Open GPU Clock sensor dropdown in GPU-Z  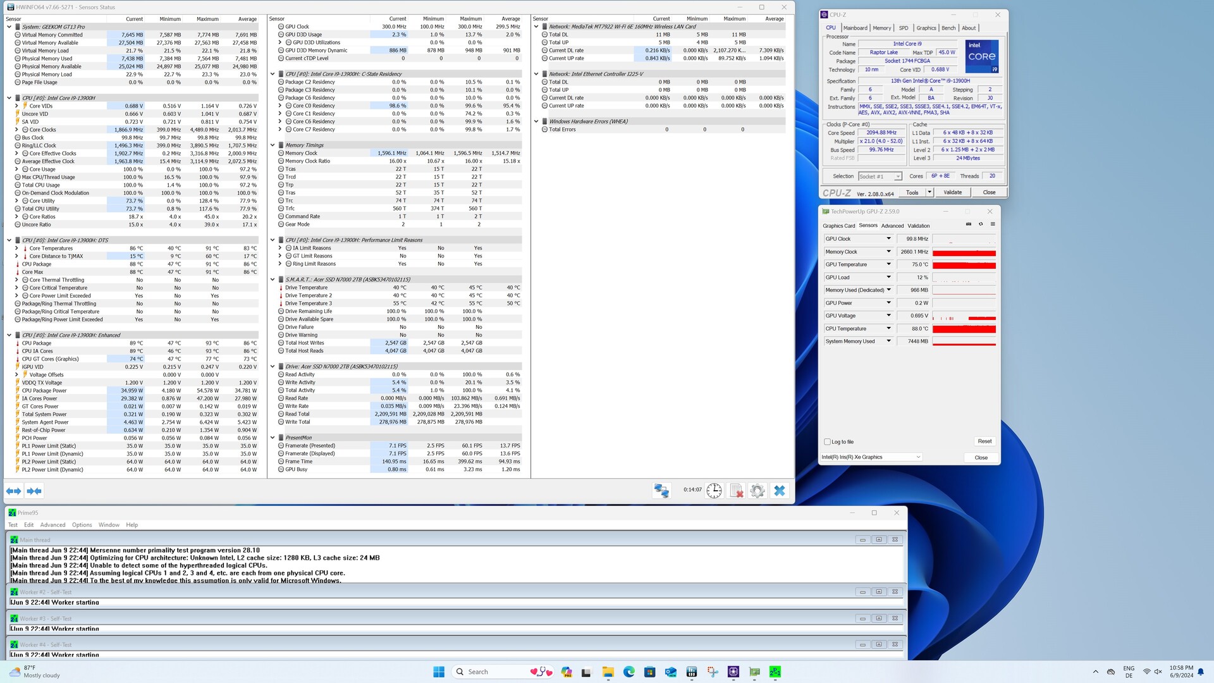coord(888,239)
